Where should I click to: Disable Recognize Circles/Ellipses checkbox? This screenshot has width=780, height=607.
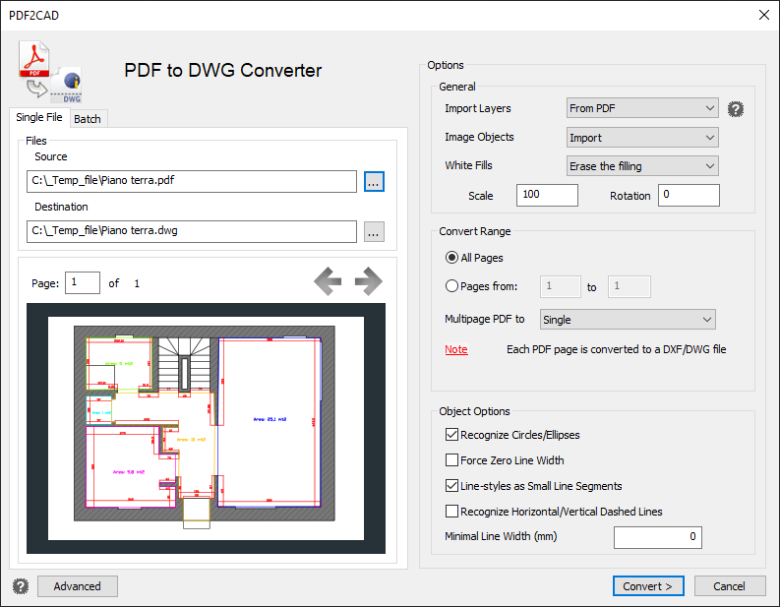coord(452,435)
